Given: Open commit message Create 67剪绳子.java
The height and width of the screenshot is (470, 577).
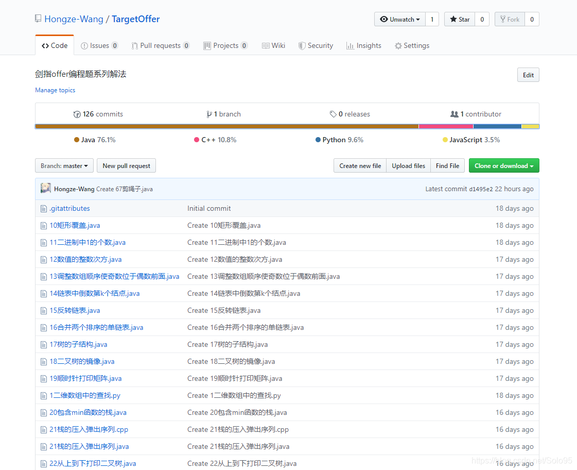Looking at the screenshot, I should (x=125, y=189).
